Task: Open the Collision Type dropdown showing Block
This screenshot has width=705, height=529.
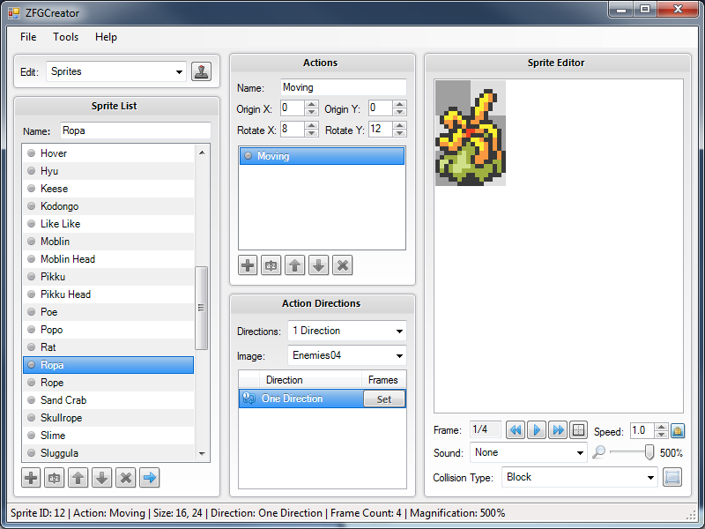Action: [x=580, y=477]
